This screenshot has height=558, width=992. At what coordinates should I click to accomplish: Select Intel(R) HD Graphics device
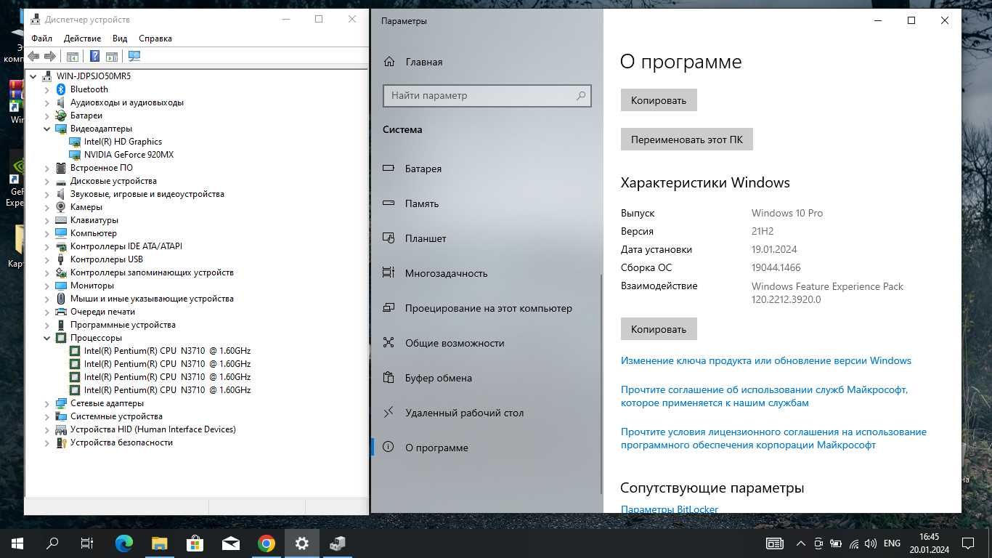[x=123, y=142]
